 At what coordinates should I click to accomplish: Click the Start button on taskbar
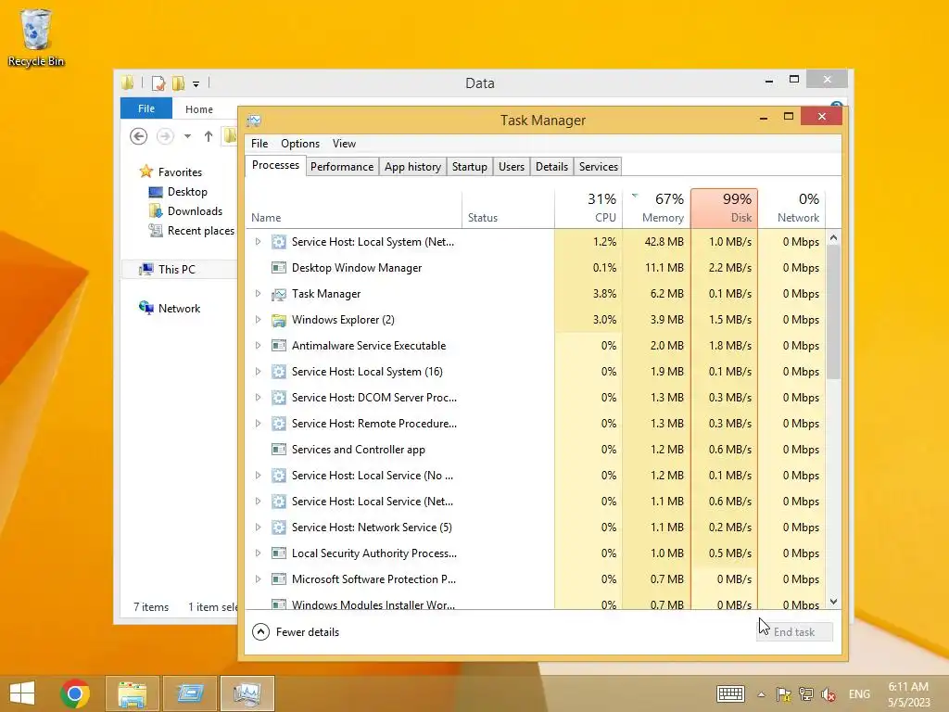[x=22, y=693]
